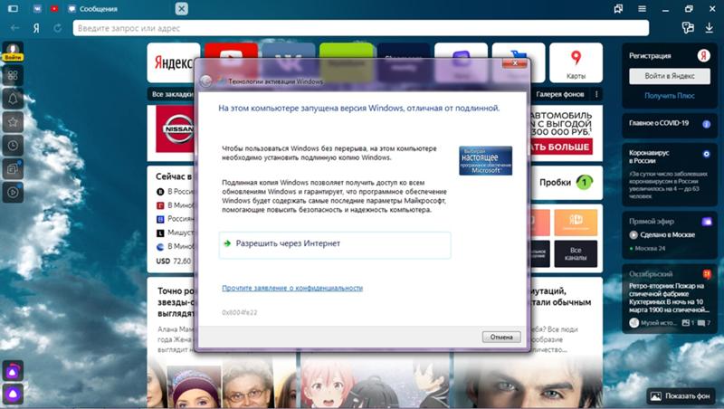Launch Alice voice lower purple icon
Image resolution: width=724 pixels, height=409 pixels.
tap(13, 395)
